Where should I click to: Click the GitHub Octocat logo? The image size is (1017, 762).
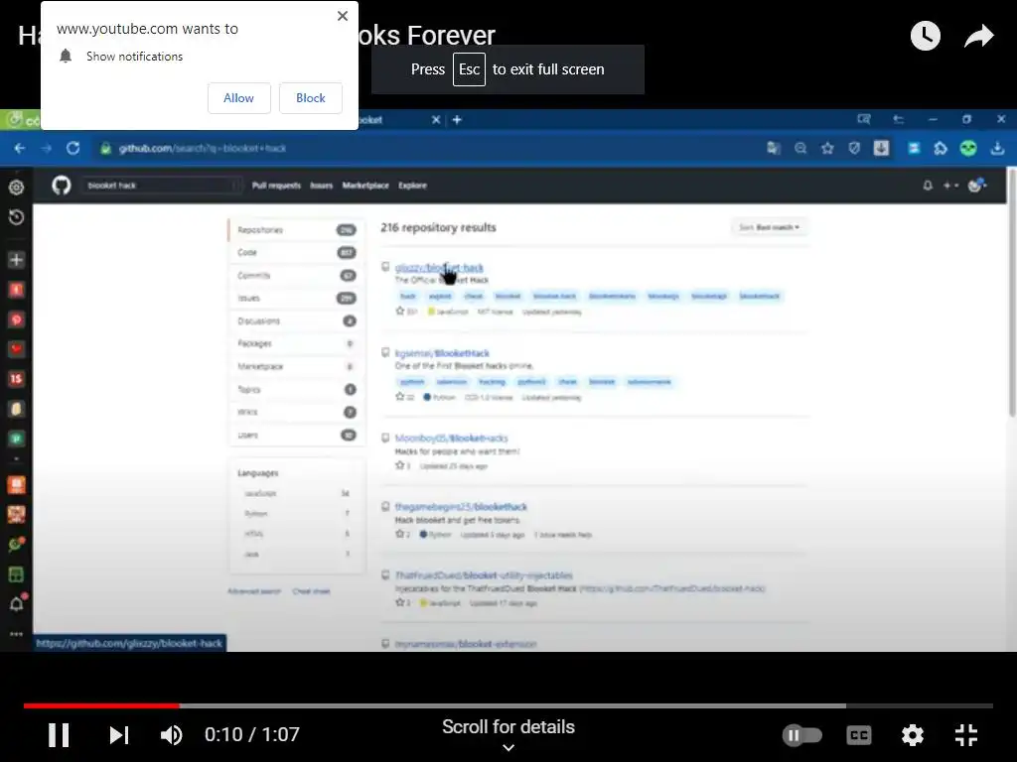tap(61, 186)
